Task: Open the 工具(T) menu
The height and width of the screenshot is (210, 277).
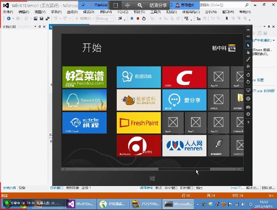Action: coord(156,12)
